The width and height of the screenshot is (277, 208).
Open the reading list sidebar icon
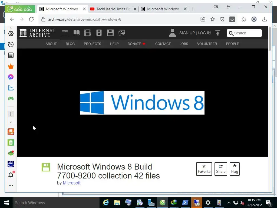tap(11, 55)
